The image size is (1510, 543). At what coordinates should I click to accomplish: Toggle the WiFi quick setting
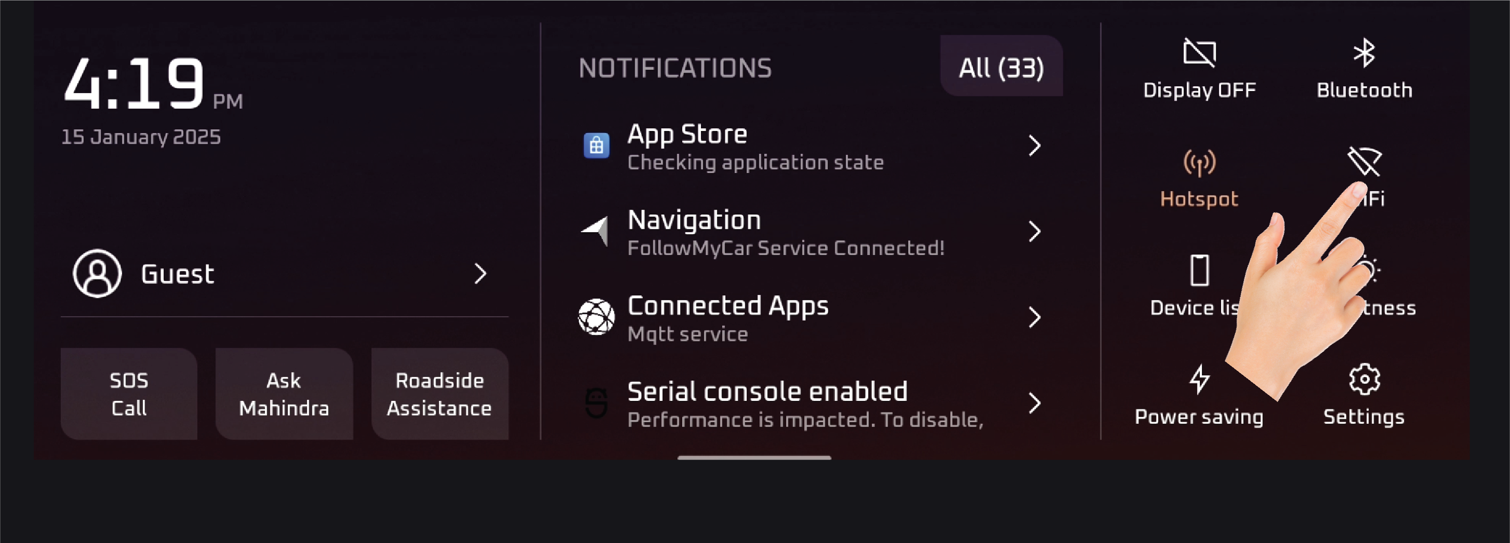1364,162
